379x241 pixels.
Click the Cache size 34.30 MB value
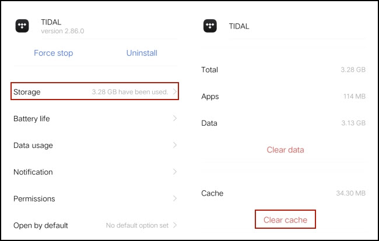(350, 193)
